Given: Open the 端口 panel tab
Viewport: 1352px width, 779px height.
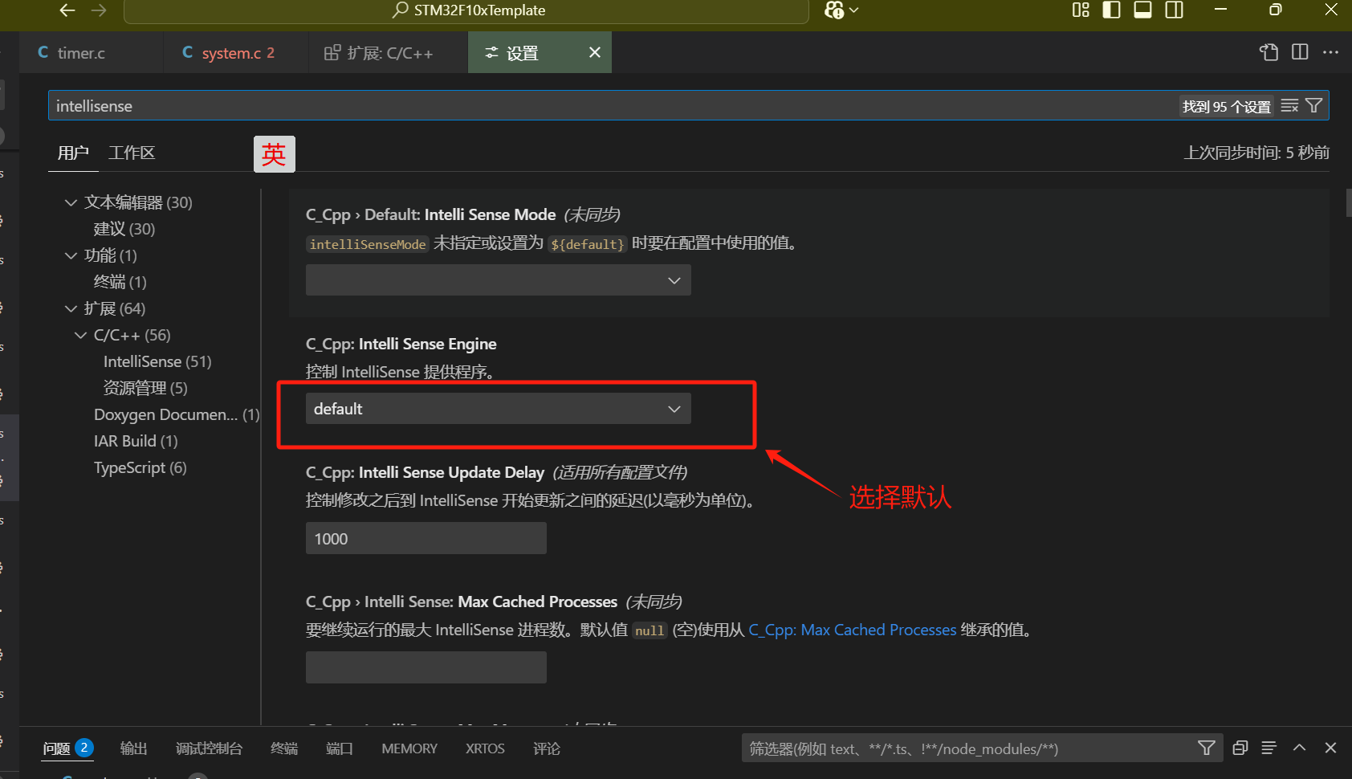Looking at the screenshot, I should [x=340, y=748].
